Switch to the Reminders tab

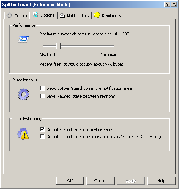[x=108, y=16]
